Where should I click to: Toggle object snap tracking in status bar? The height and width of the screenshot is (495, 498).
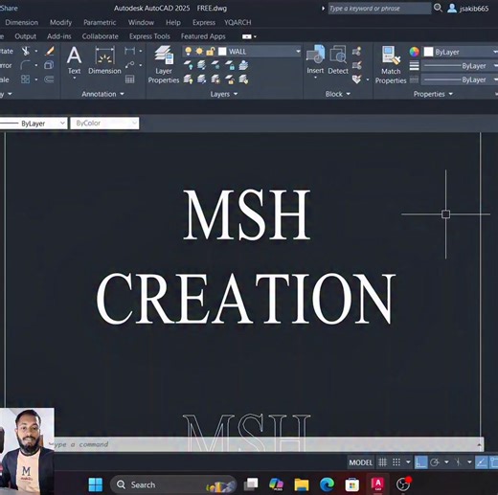click(481, 462)
